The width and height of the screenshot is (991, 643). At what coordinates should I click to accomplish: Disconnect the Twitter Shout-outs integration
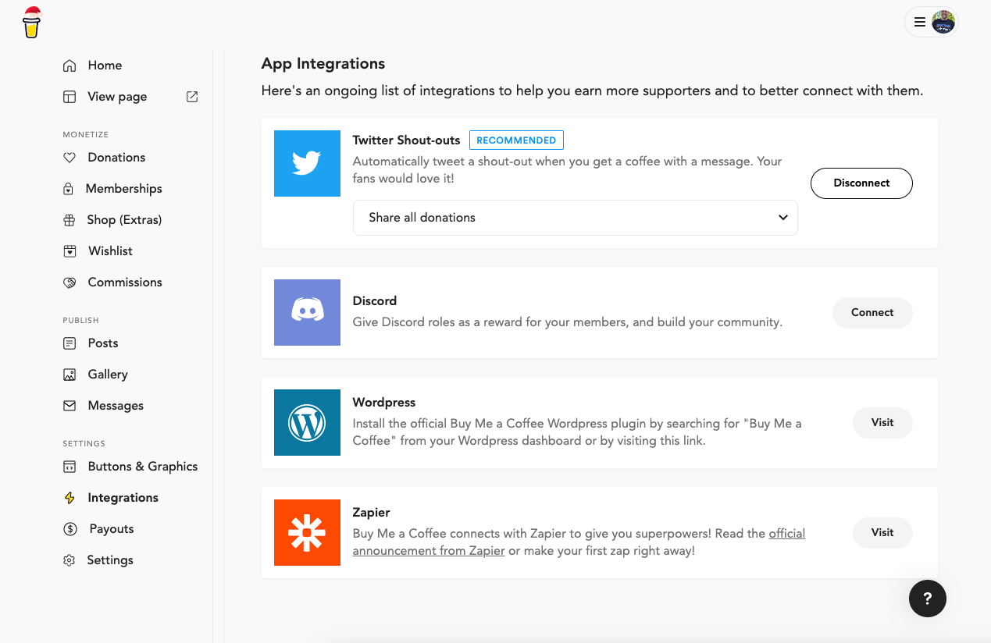(x=861, y=183)
